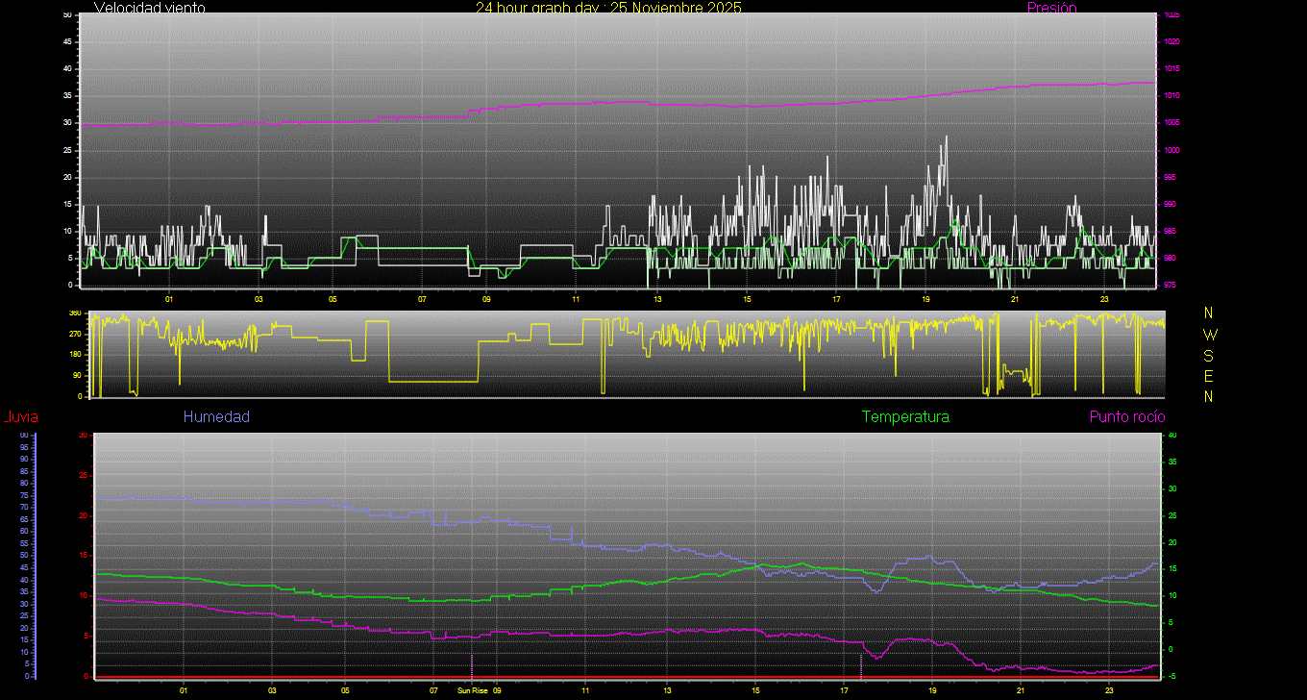Click hour 23 tick on temperature chart axis

coord(1108,690)
